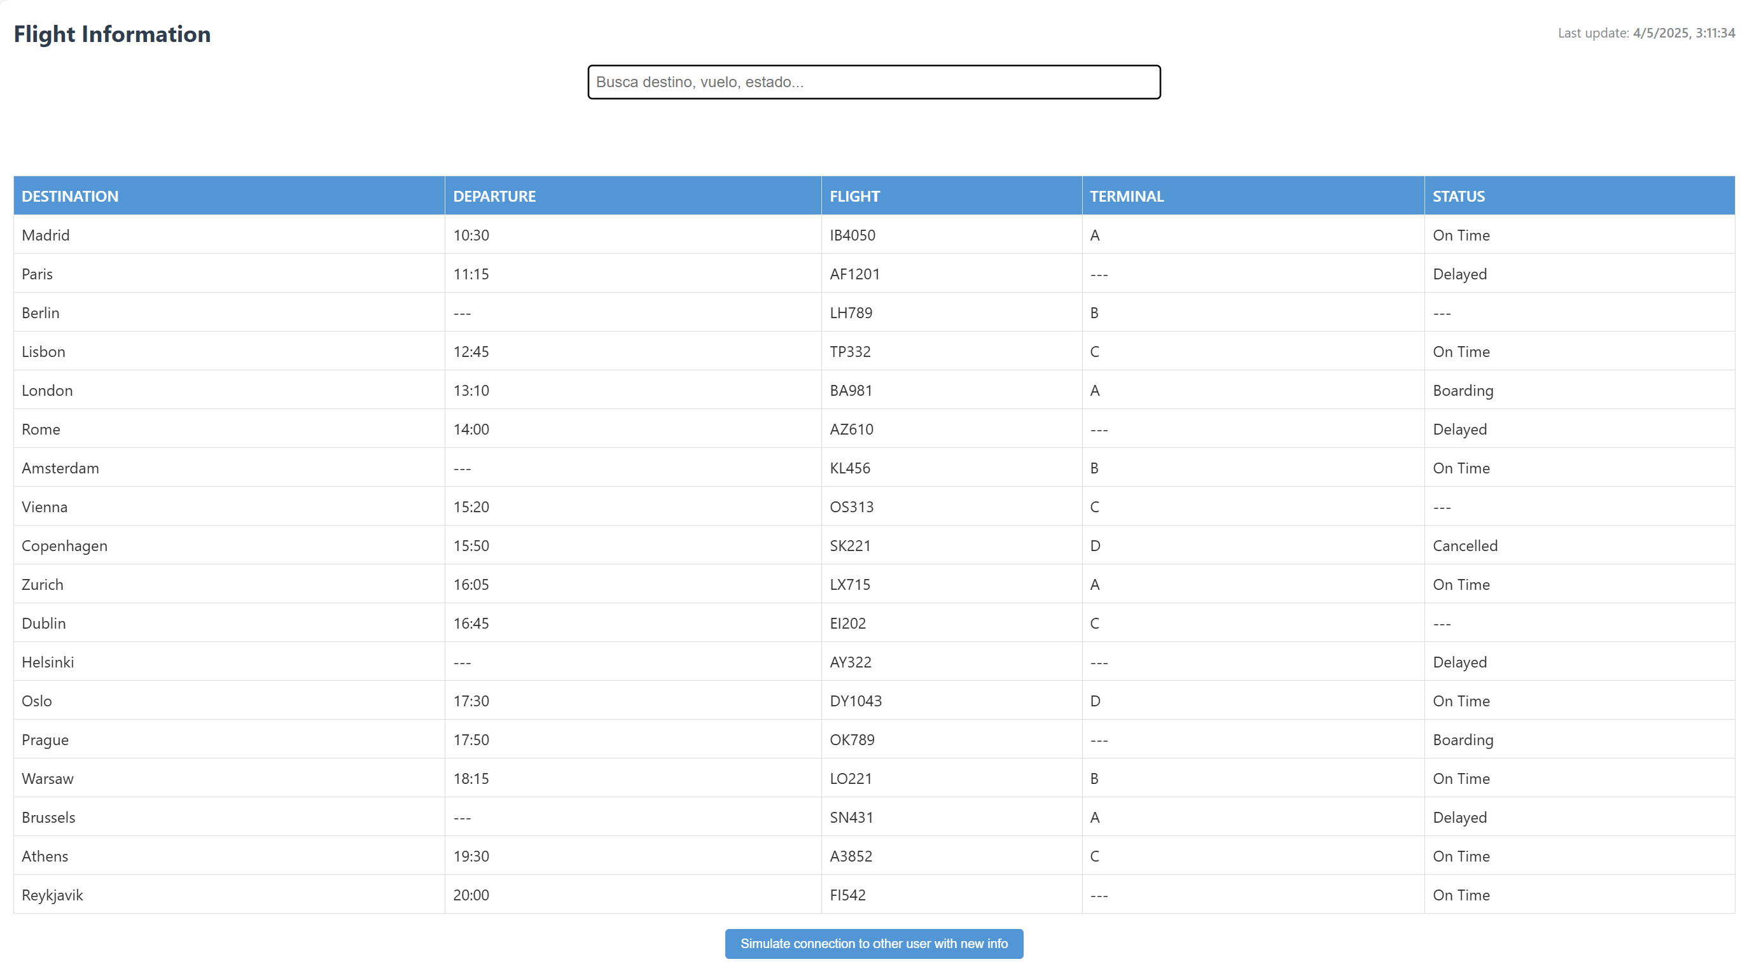Click flight number AF1201

coord(854,274)
